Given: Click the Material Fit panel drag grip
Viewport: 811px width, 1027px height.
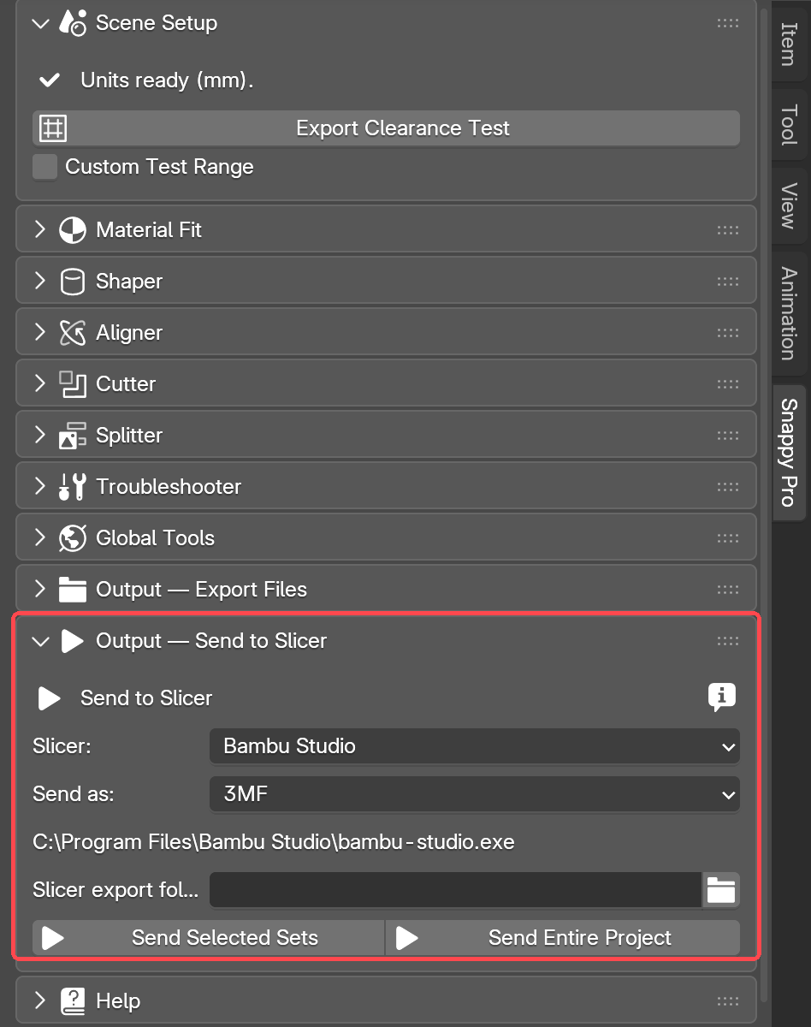Looking at the screenshot, I should pyautogui.click(x=728, y=230).
